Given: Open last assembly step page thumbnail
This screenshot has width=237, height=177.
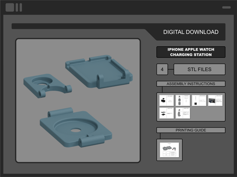Looking at the screenshot, I should click(183, 113).
